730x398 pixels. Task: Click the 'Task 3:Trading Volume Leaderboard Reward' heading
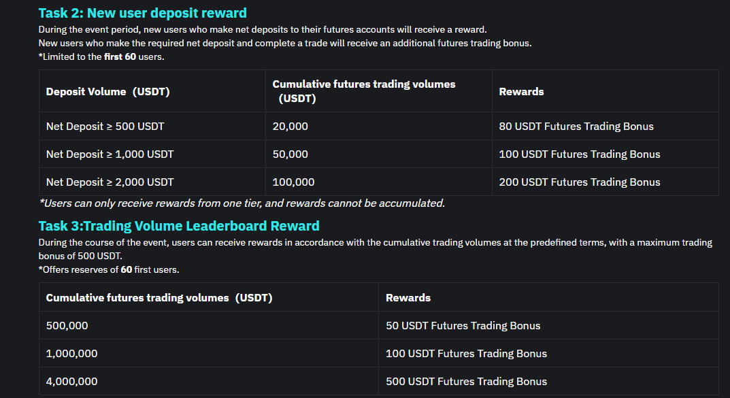pos(179,226)
